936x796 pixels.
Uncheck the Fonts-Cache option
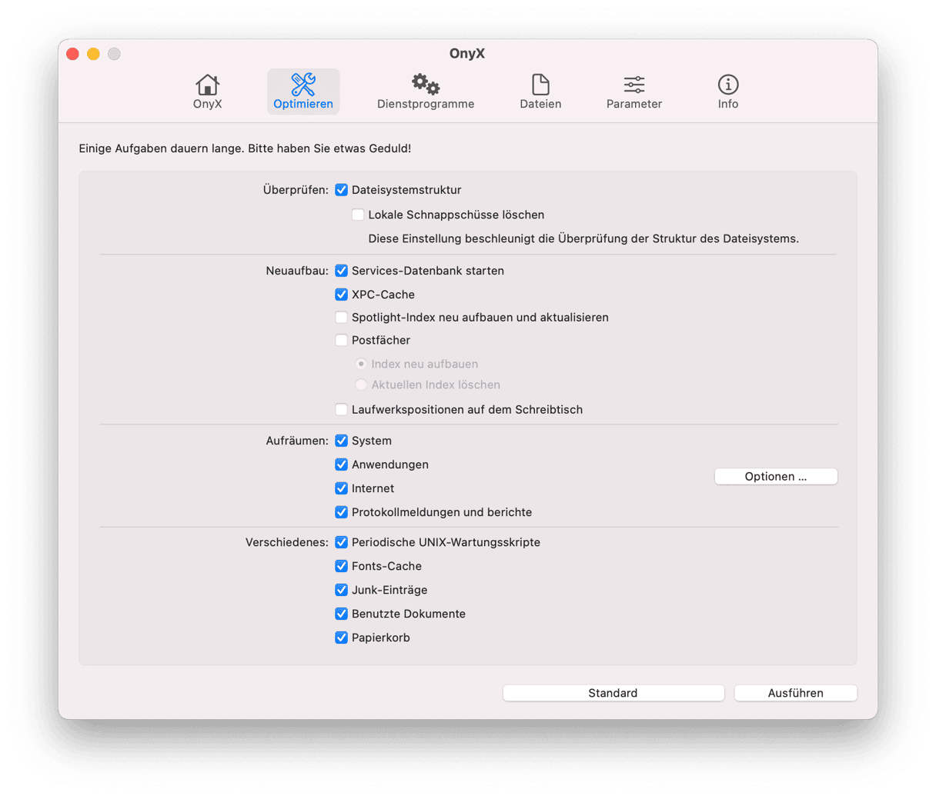tap(342, 566)
